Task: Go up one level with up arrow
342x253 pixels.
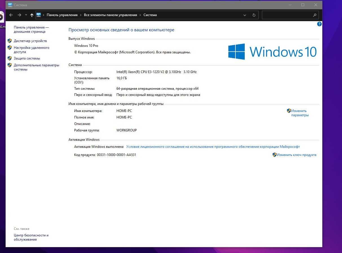Action: click(x=32, y=15)
